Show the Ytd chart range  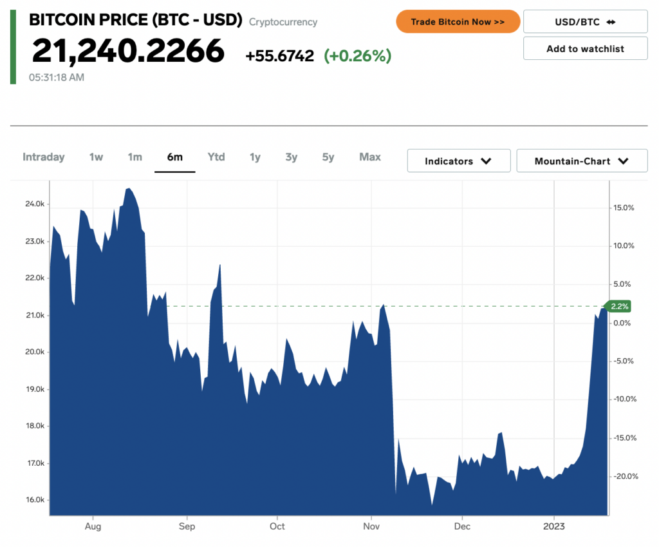216,157
